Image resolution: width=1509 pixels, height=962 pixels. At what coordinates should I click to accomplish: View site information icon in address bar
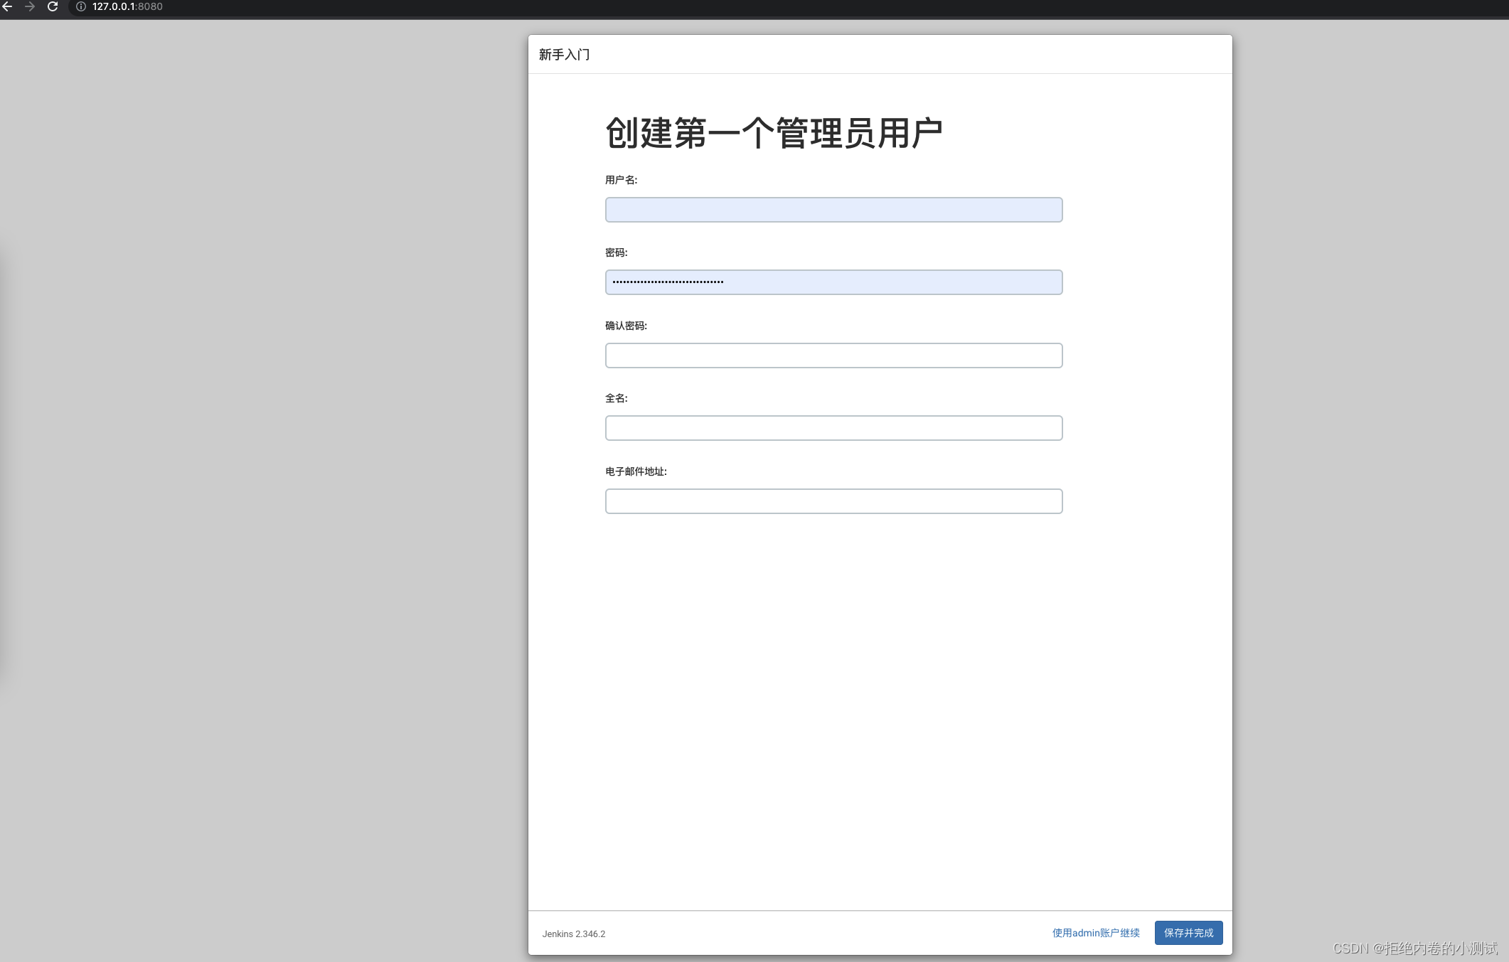tap(81, 6)
